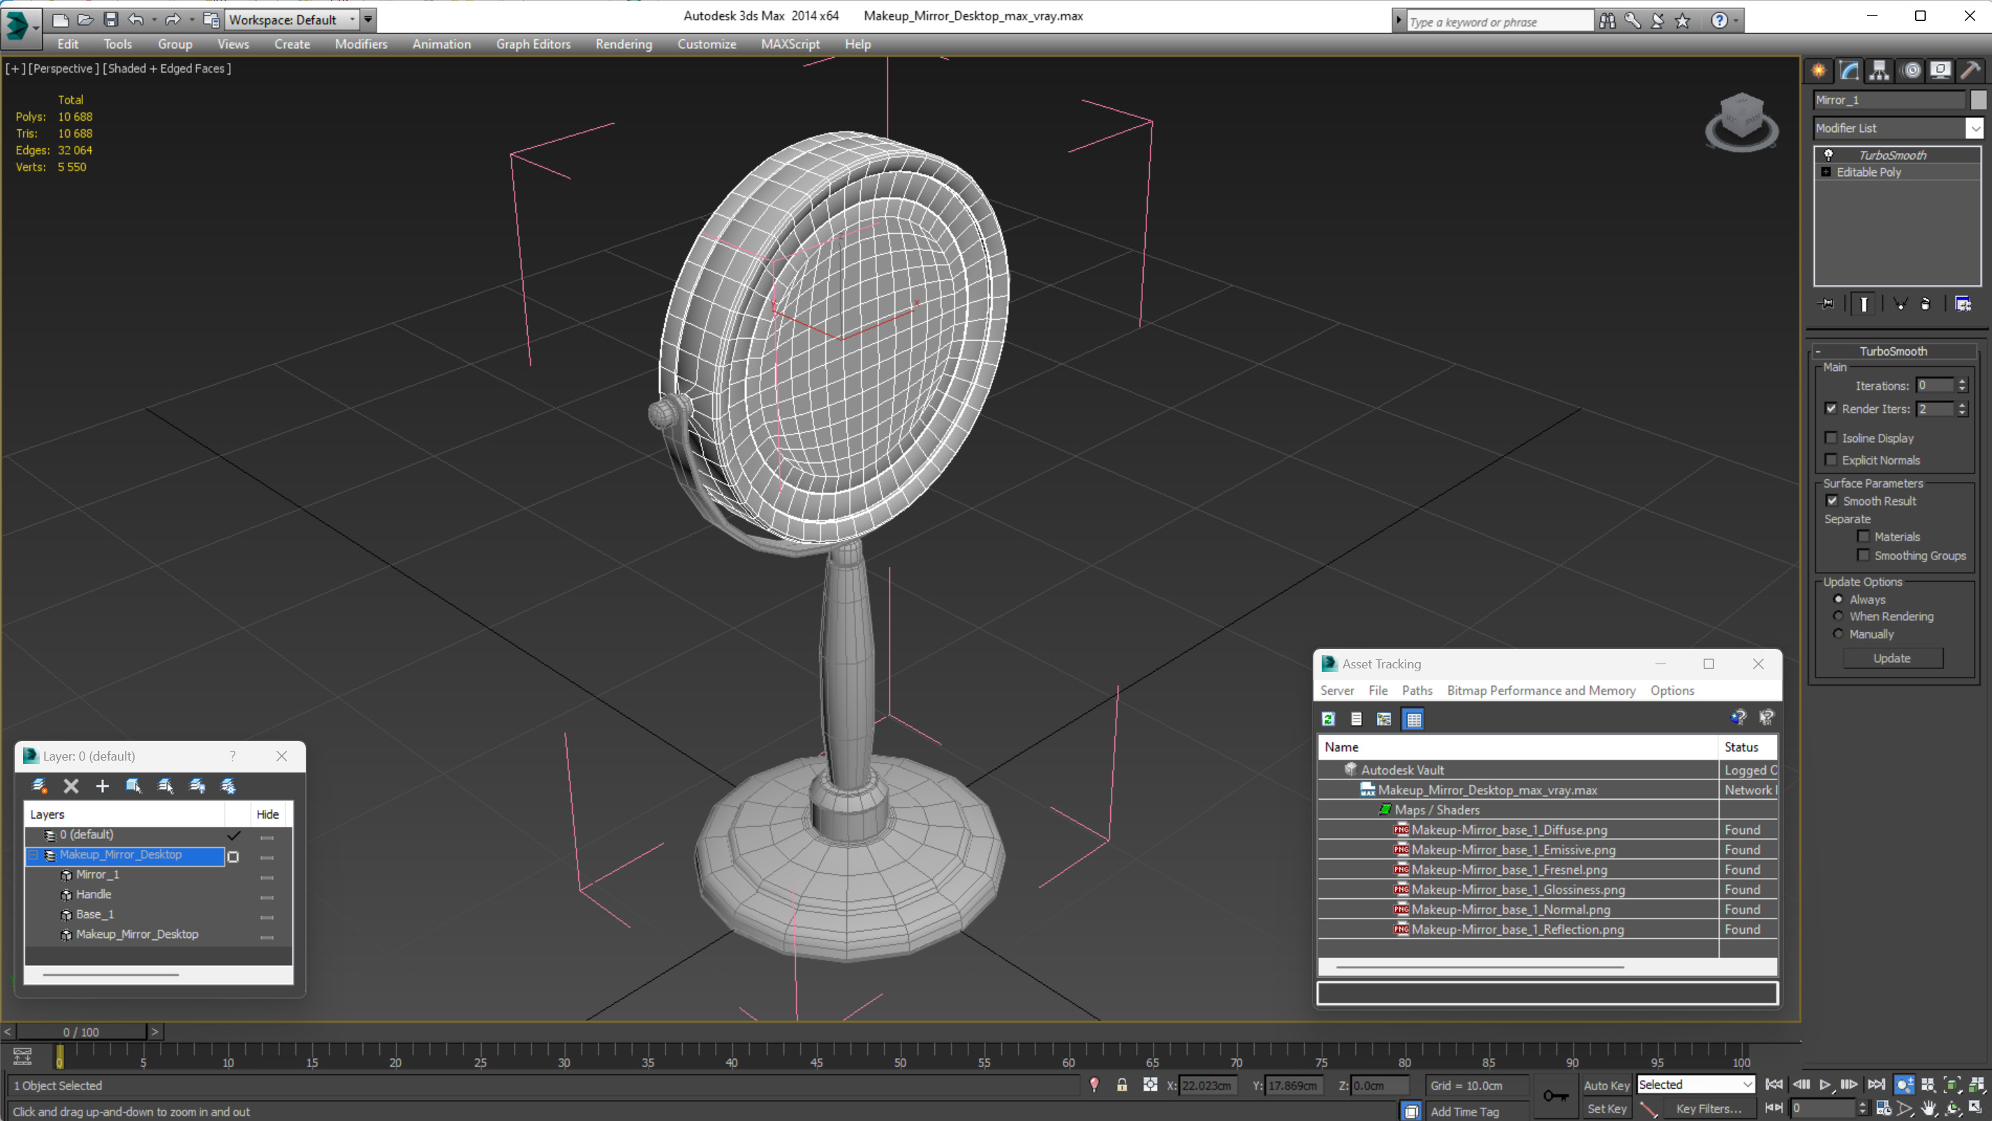Open the Modifier List dropdown
Image resolution: width=1992 pixels, height=1121 pixels.
pos(1976,129)
